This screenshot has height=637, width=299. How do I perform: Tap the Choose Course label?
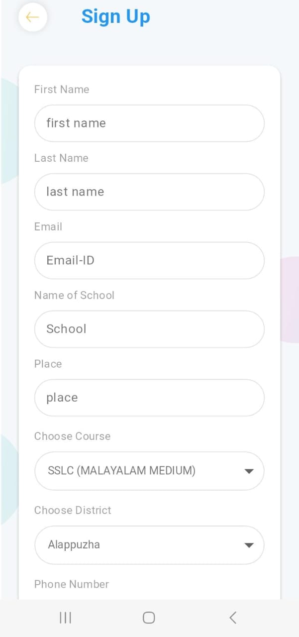(72, 436)
